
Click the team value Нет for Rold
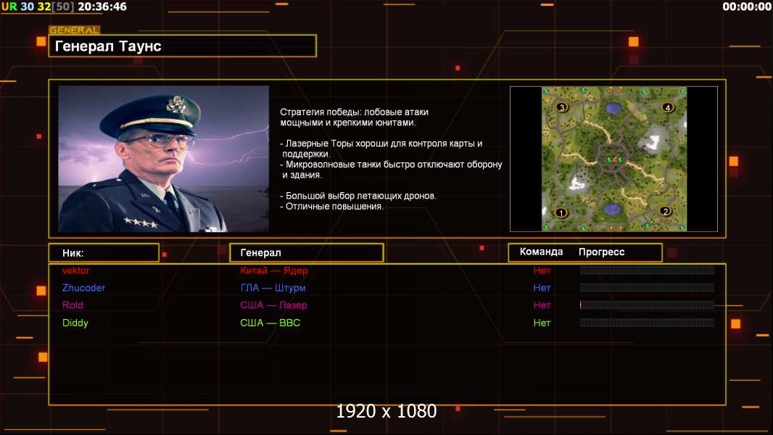[x=542, y=305]
